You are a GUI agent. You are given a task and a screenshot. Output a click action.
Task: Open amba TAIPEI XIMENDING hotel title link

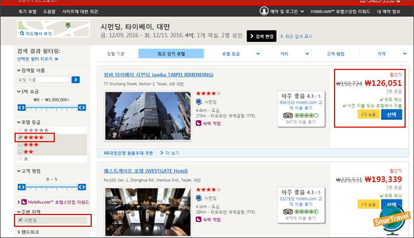(x=158, y=74)
